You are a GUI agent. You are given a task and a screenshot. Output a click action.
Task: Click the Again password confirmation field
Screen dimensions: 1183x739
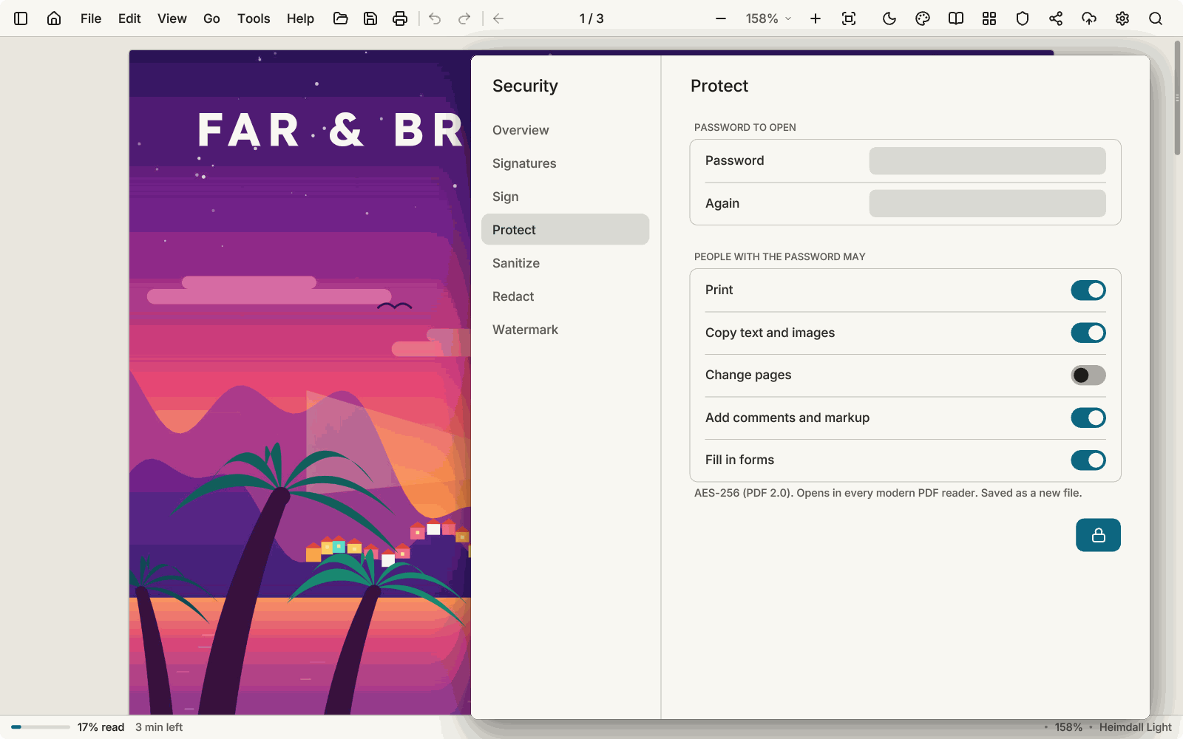coord(987,203)
